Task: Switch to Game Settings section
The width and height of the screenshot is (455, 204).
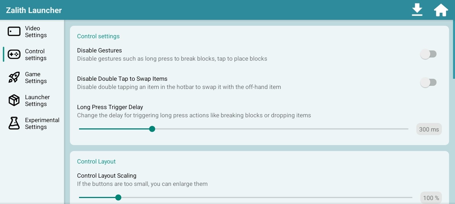Action: [36, 78]
